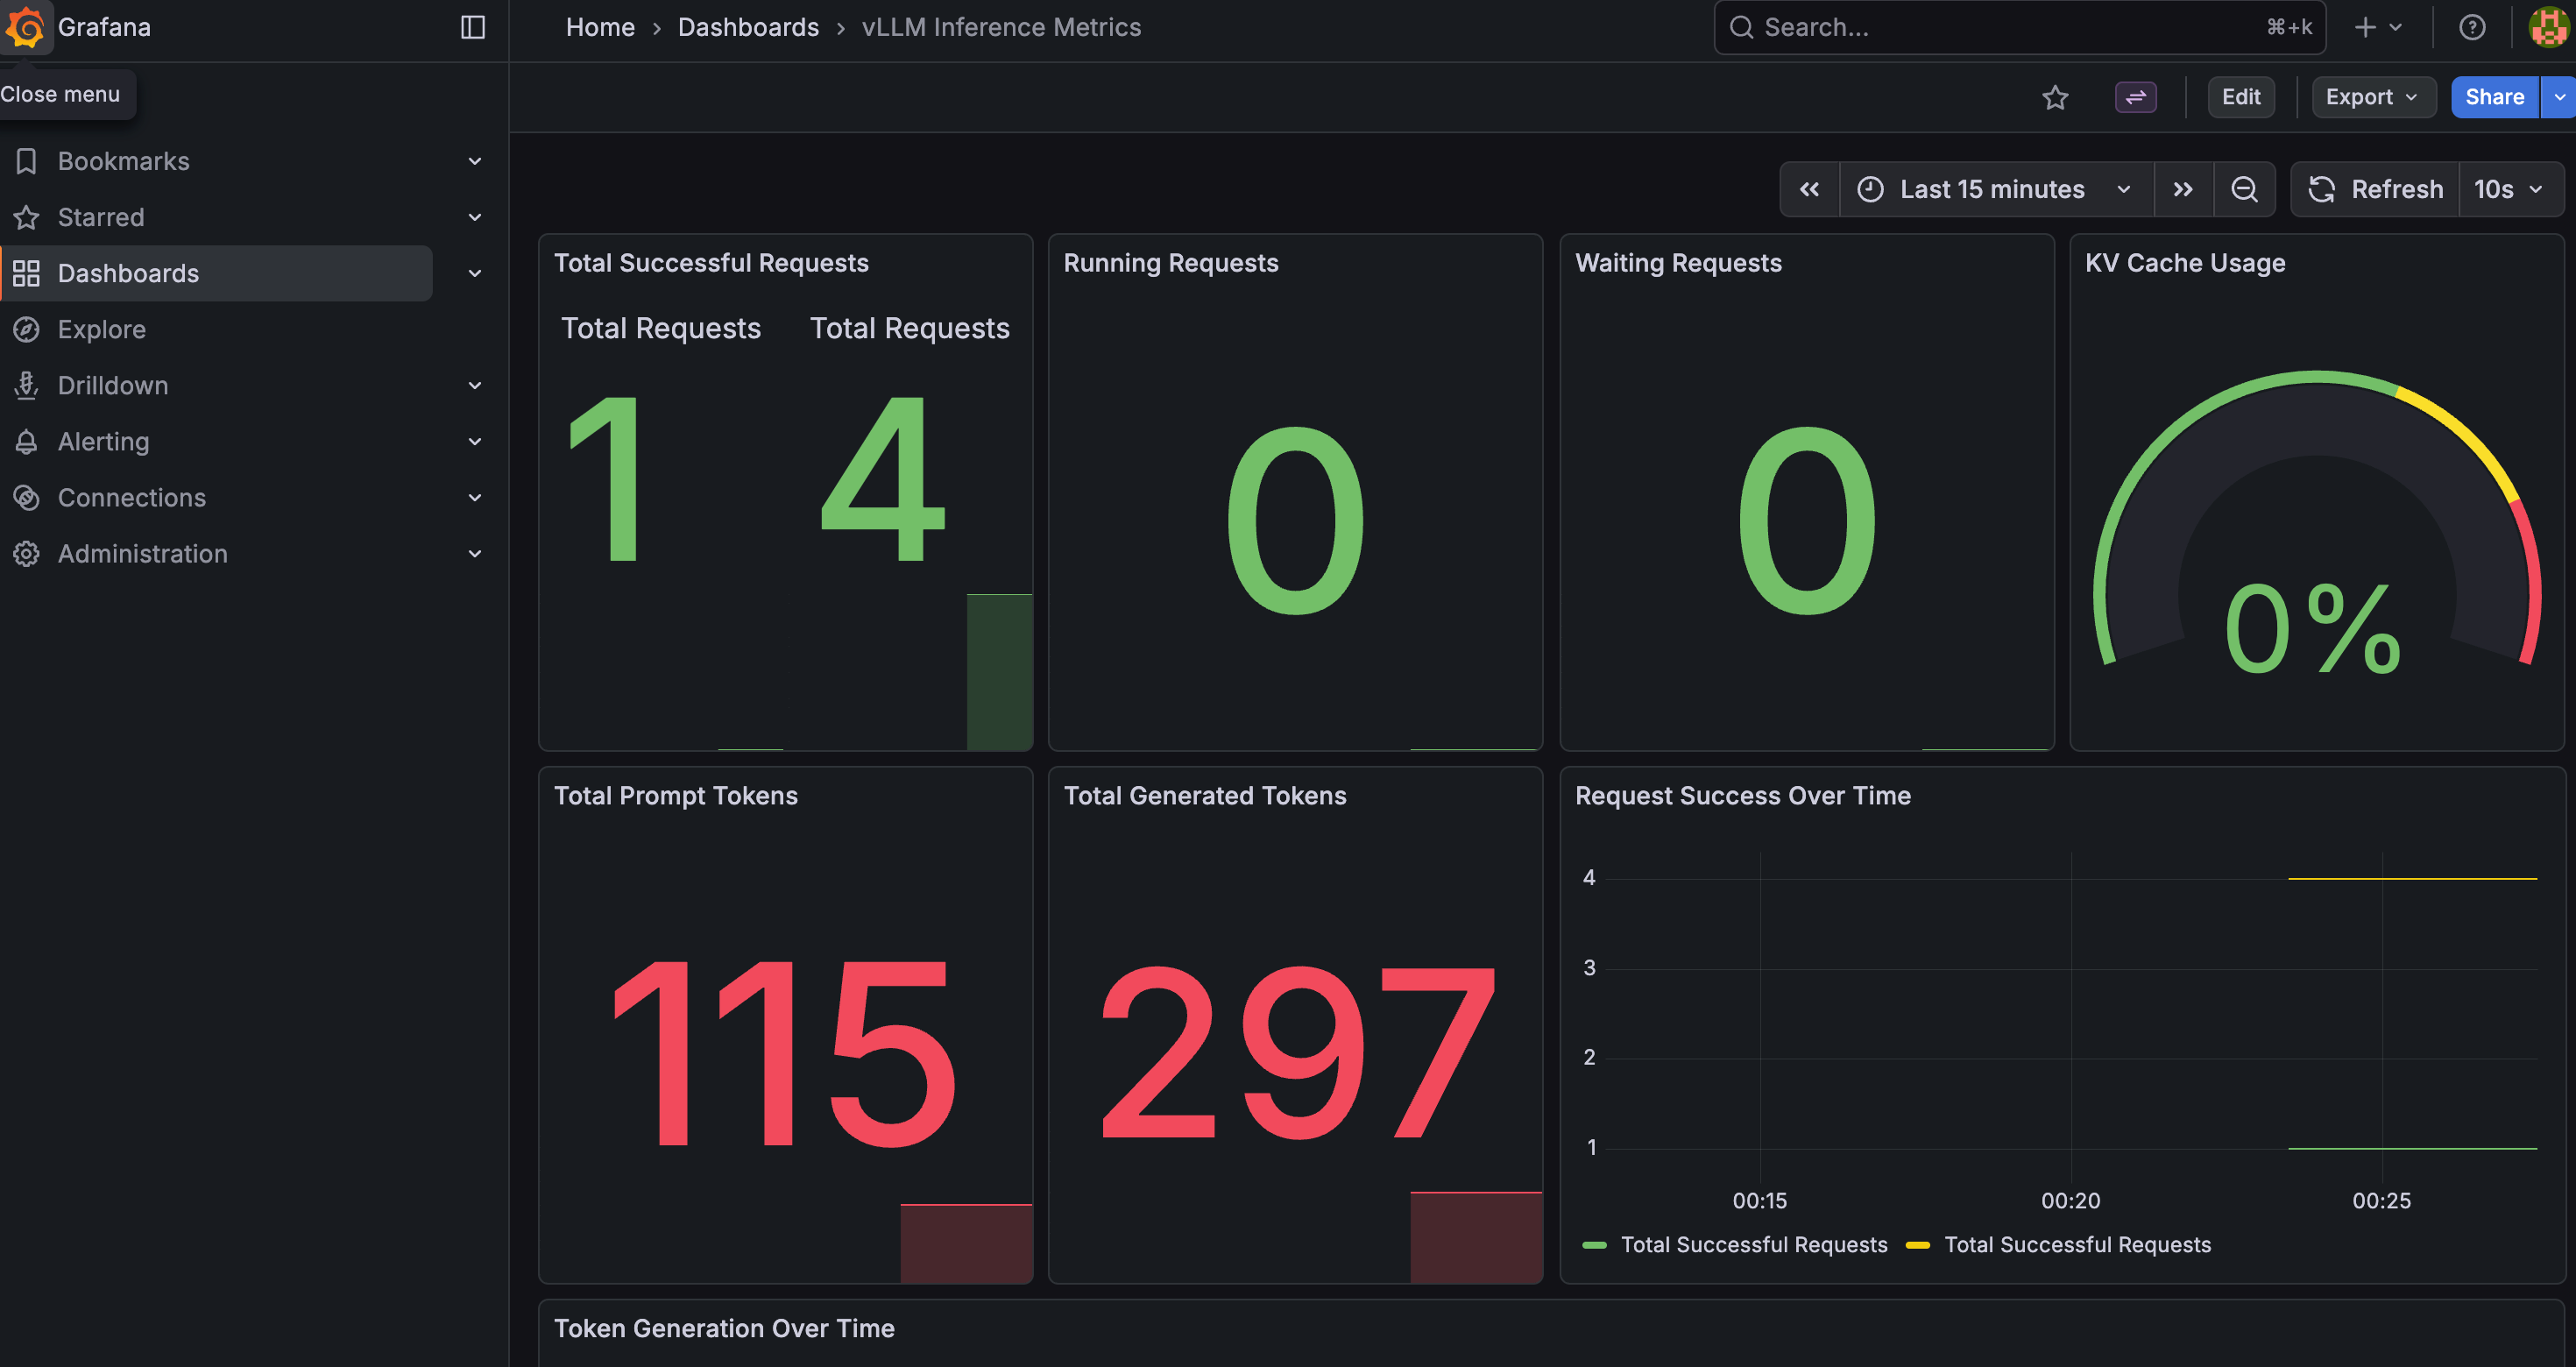Screen dimensions: 2576x1367
Task: Zoom out the time range
Action: pyautogui.click(x=2244, y=189)
